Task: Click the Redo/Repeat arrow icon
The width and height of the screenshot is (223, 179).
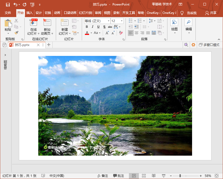Action: point(24,5)
